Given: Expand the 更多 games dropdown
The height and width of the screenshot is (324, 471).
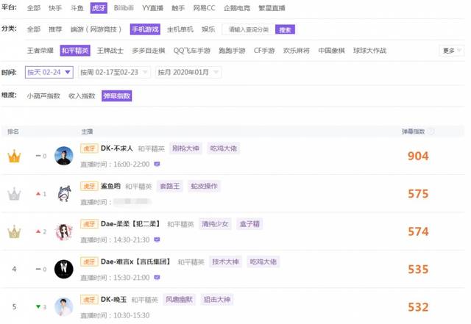Looking at the screenshot, I should pyautogui.click(x=452, y=51).
